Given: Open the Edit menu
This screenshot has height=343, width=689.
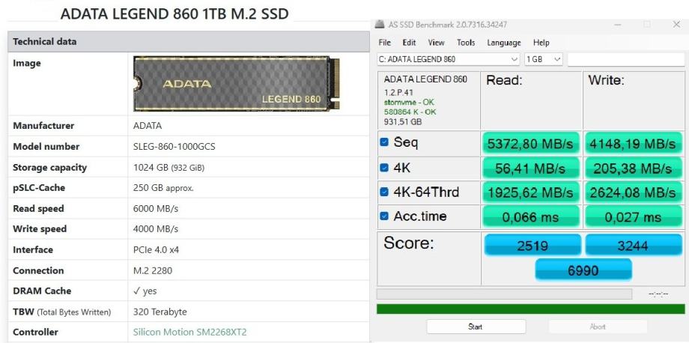Looking at the screenshot, I should point(409,43).
